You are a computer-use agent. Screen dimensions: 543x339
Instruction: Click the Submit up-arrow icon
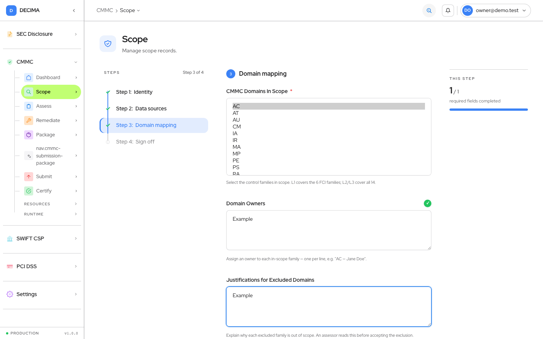click(x=29, y=177)
